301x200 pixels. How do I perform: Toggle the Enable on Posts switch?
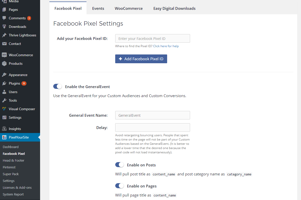[x=119, y=165]
